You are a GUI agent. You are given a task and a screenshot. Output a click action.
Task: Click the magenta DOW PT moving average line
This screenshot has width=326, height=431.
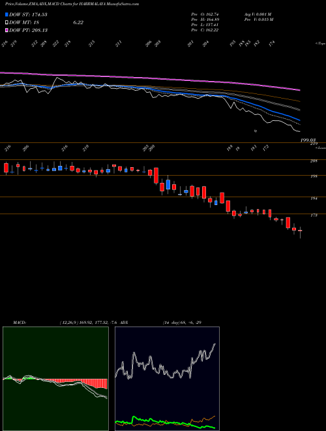[149, 78]
